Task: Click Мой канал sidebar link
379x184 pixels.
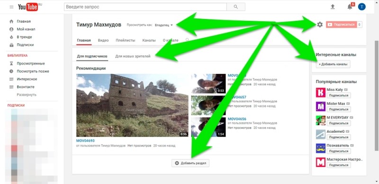Action: coord(26,29)
